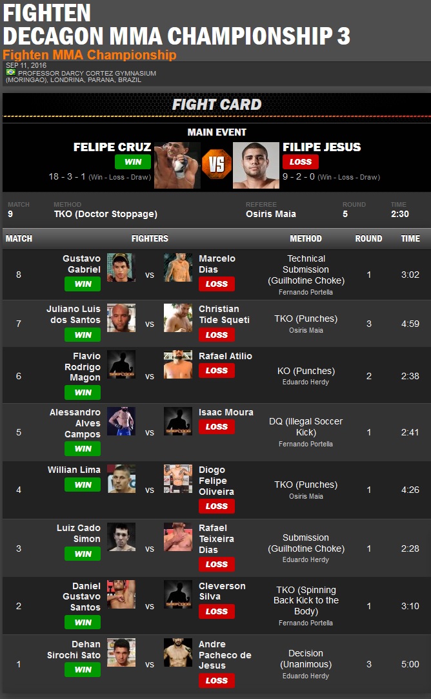
Task: Open Christian Tide Squeti profile link
Action: click(x=224, y=314)
